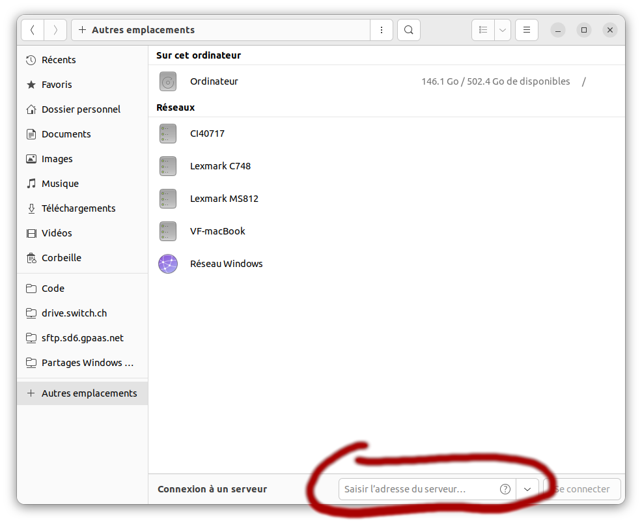The height and width of the screenshot is (523, 642).
Task: Open the Lexmark C748 network device
Action: tap(220, 166)
